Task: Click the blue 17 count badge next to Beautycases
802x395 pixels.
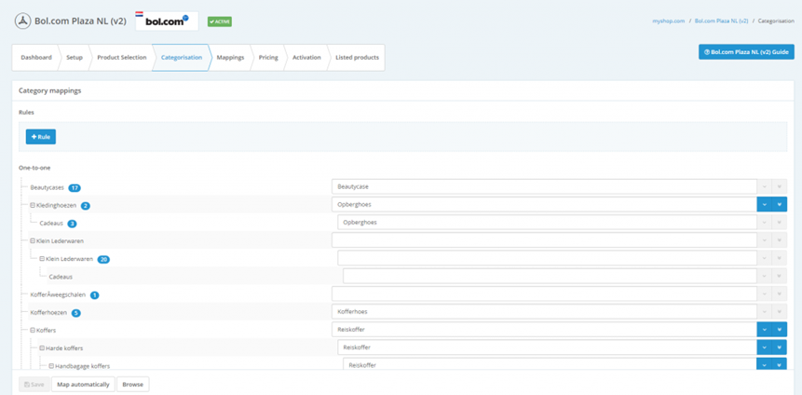Action: (x=75, y=188)
